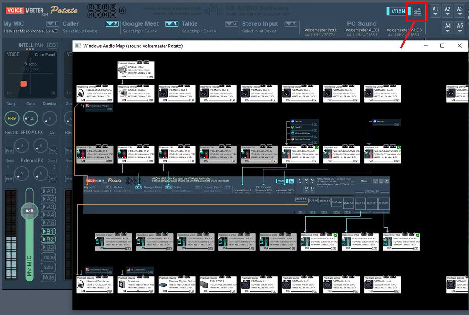Click the Headset Microphone headphone icon in map
The height and width of the screenshot is (315, 469).
pos(81,93)
